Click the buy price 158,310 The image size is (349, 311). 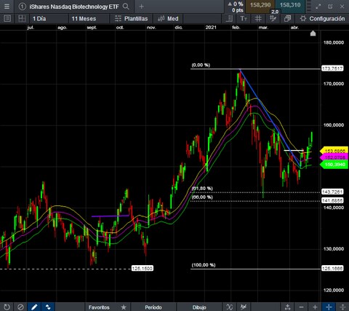pyautogui.click(x=290, y=5)
